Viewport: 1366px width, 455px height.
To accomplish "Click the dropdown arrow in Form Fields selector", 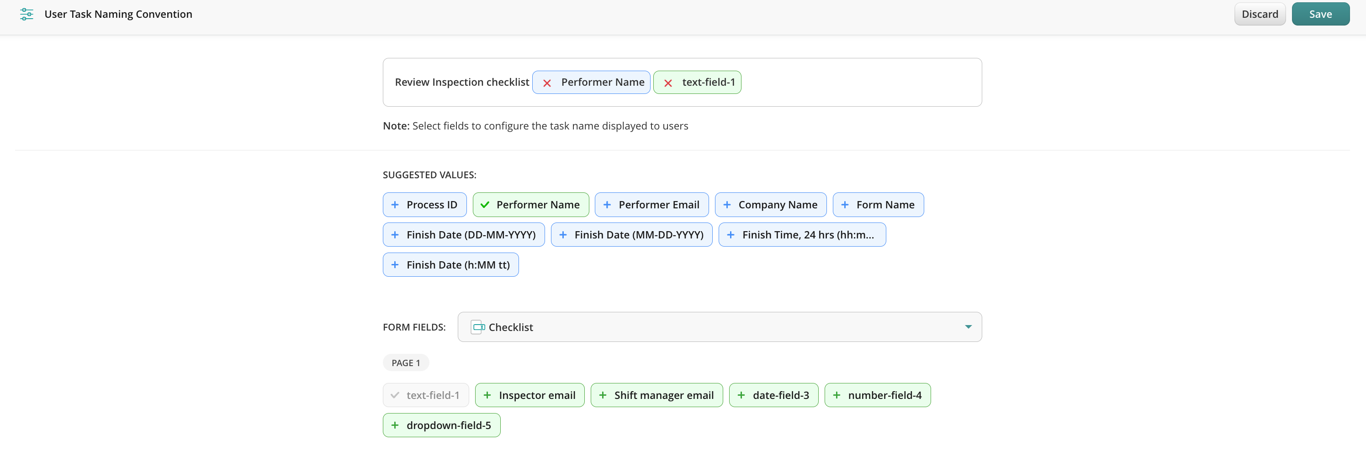I will point(968,327).
